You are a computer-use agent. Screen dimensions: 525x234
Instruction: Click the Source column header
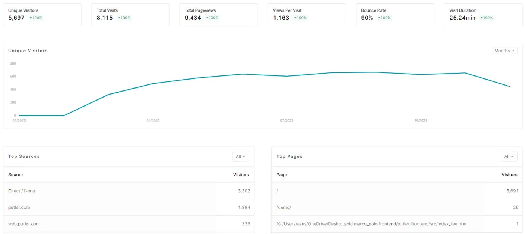click(16, 175)
